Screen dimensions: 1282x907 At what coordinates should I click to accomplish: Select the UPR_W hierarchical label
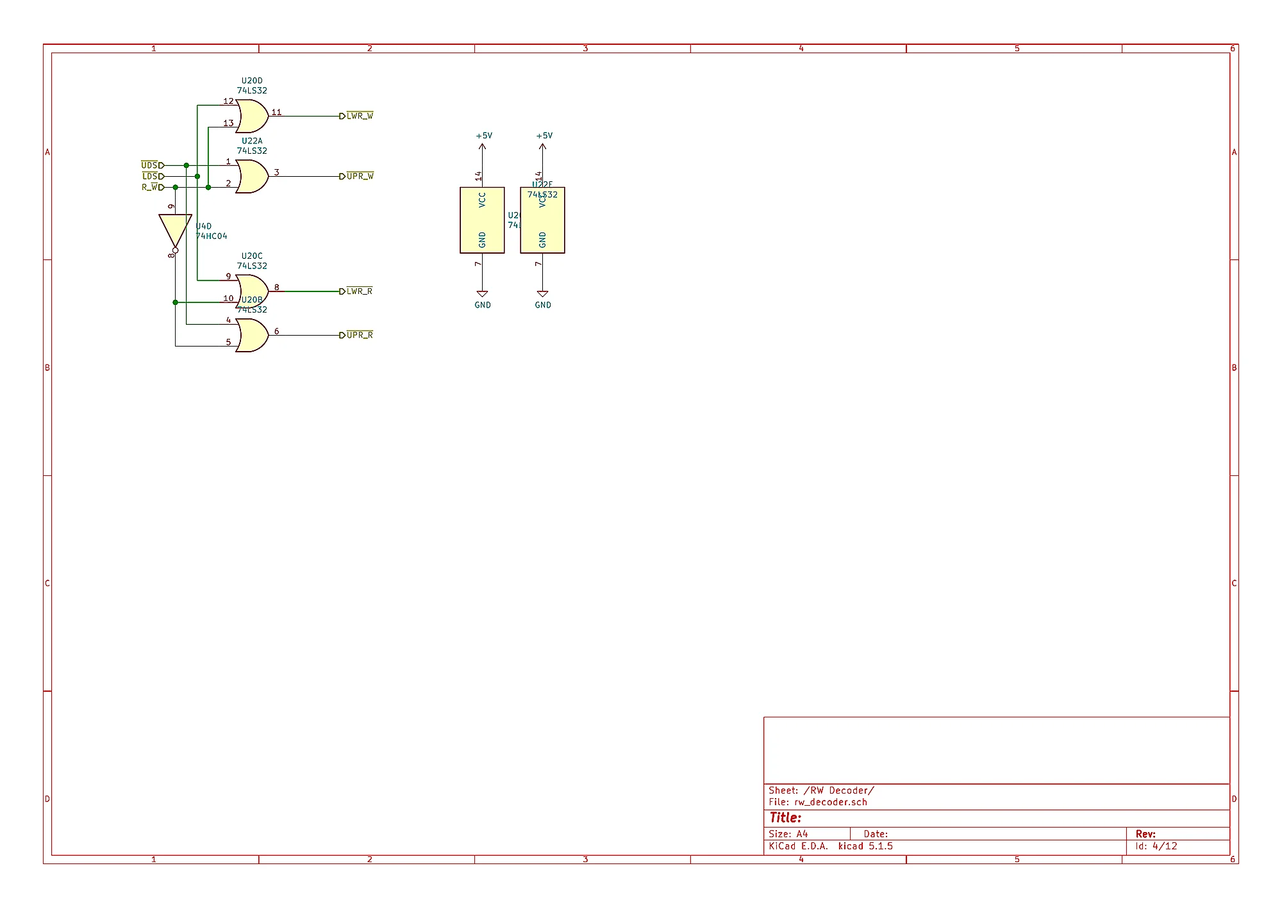click(359, 176)
